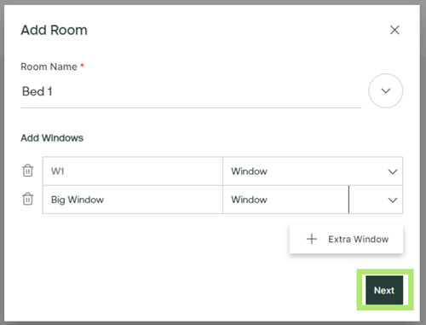Edit the Room Name field containing Bed 1
426x325 pixels.
[191, 92]
